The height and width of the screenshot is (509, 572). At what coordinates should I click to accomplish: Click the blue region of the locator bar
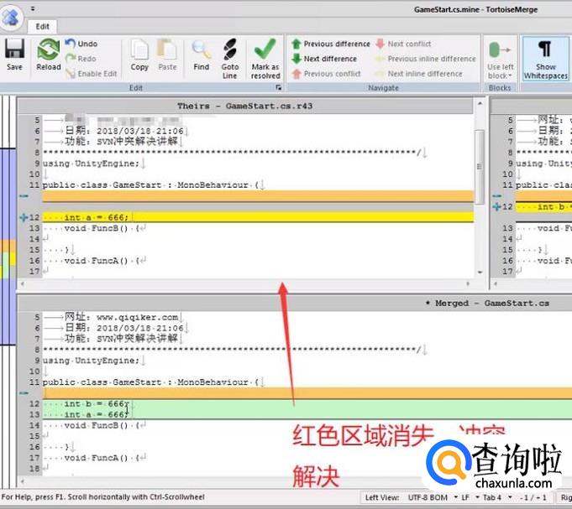click(x=8, y=194)
